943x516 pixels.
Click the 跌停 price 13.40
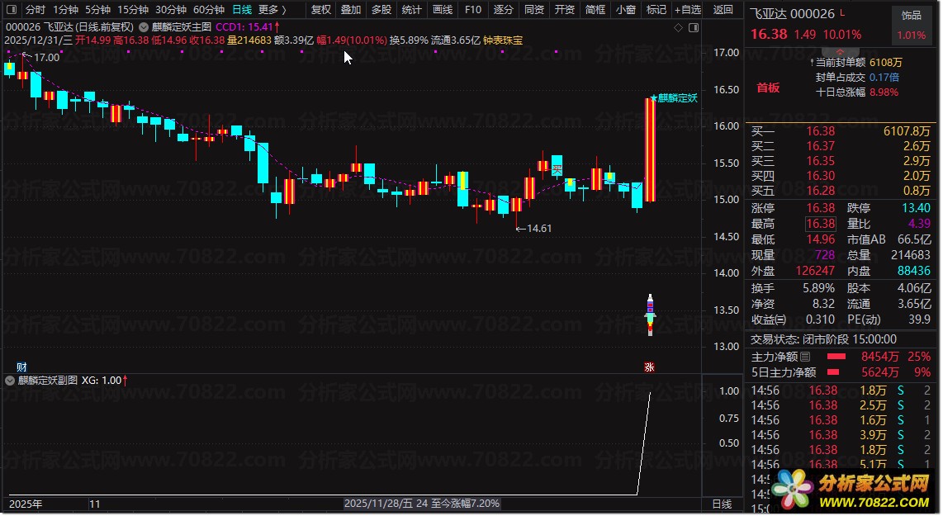point(916,208)
